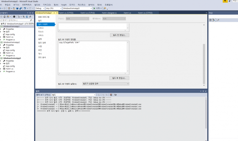Select the Reference Paths side tab
This screenshot has height=141, width=238.
click(42, 43)
